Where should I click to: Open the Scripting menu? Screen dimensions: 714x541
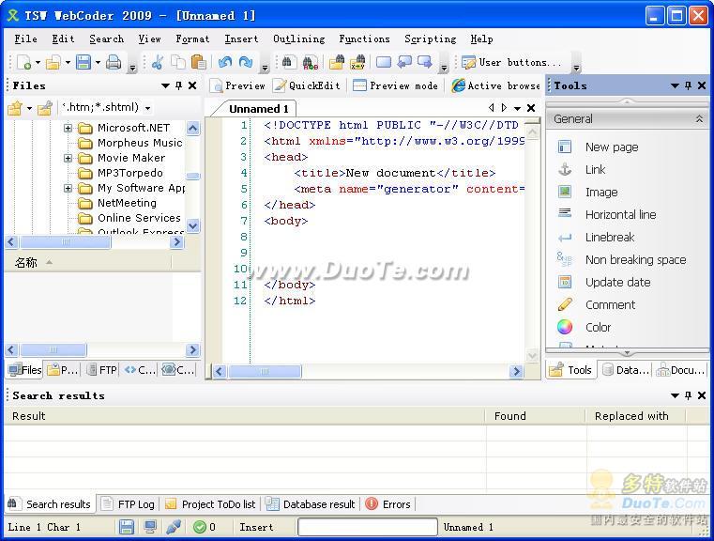point(431,39)
